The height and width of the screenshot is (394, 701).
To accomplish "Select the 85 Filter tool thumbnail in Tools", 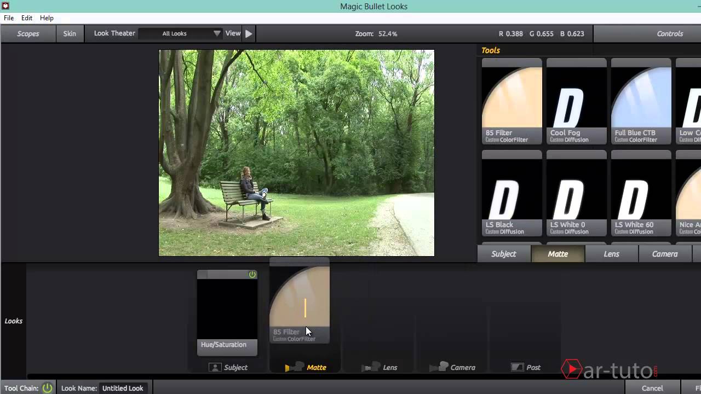I will pos(512,101).
